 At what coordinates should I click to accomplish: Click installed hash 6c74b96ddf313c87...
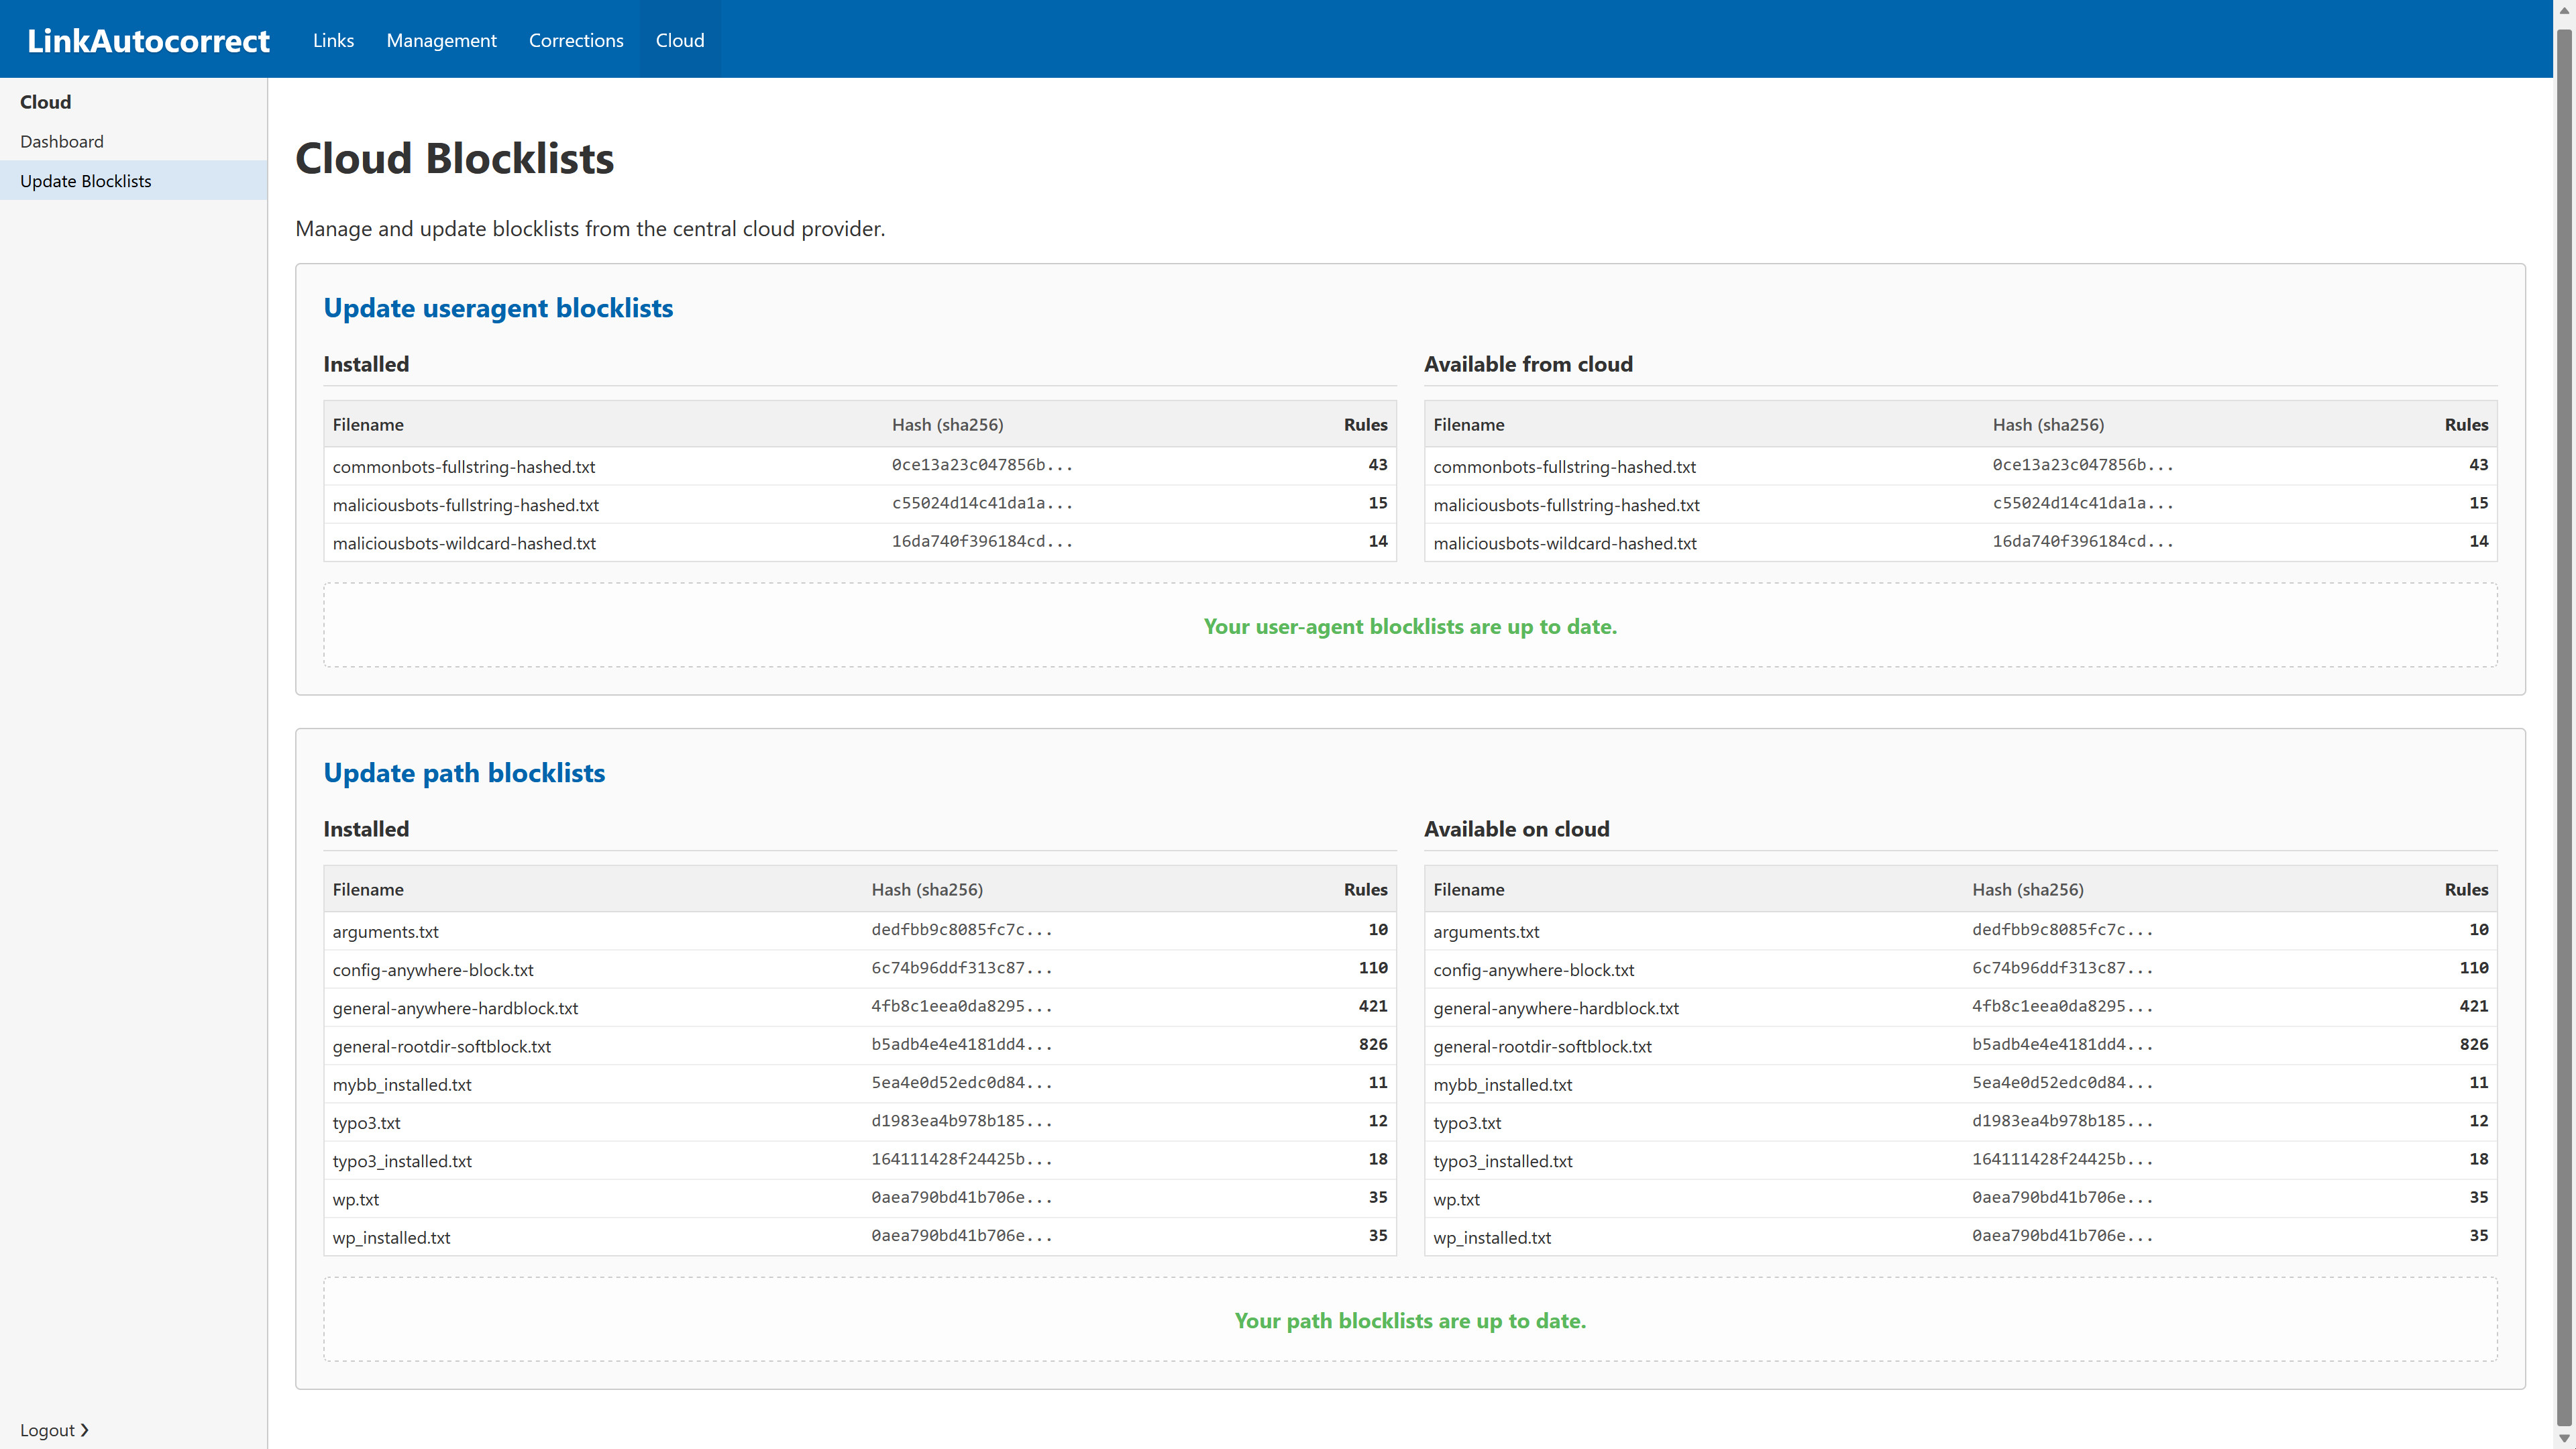click(962, 968)
